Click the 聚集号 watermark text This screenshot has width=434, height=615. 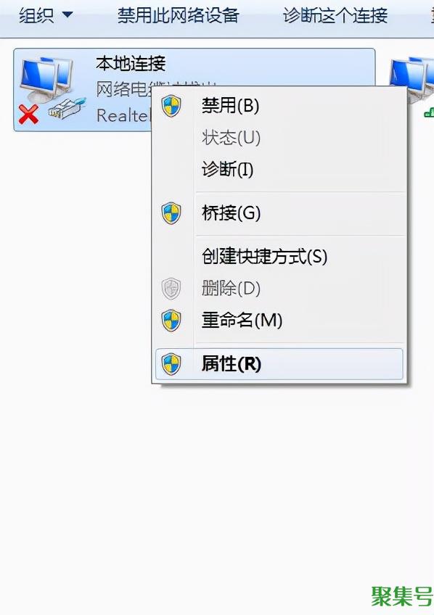click(x=402, y=597)
